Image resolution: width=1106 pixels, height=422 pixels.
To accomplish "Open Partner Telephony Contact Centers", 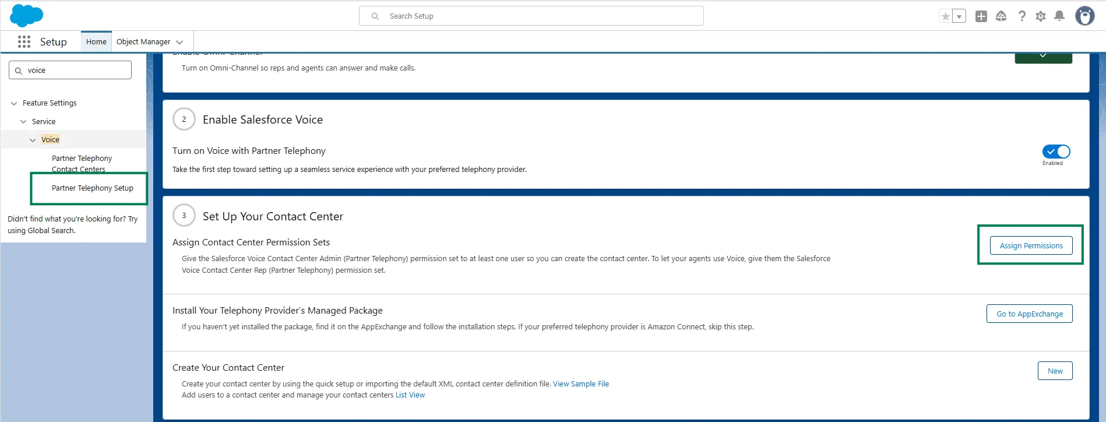I will [x=82, y=164].
